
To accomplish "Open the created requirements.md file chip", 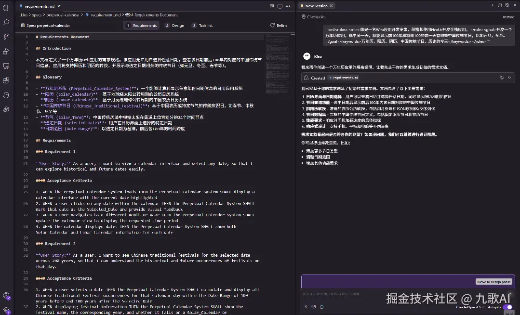I will 343,77.
